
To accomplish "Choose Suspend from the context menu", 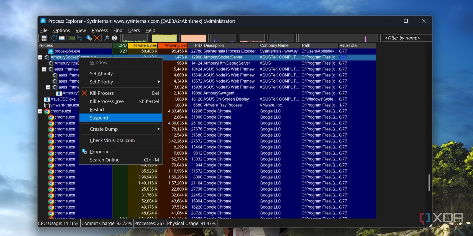I will tap(121, 118).
